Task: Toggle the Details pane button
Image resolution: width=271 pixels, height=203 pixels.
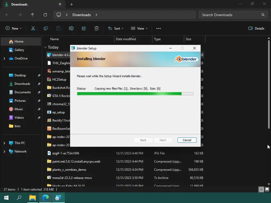Action: pyautogui.click(x=256, y=29)
